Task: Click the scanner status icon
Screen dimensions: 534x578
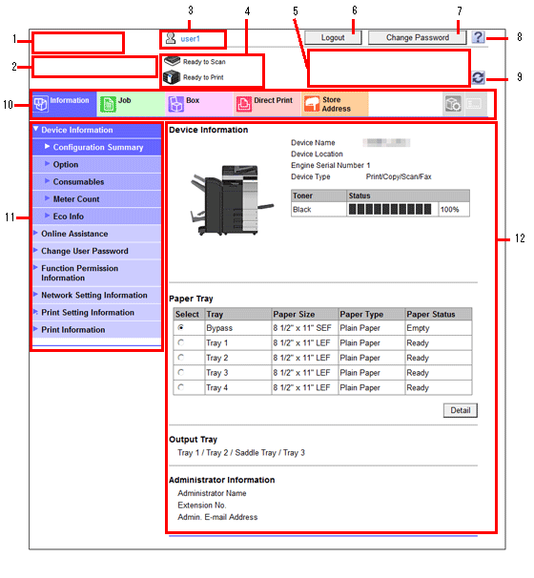Action: pyautogui.click(x=172, y=60)
